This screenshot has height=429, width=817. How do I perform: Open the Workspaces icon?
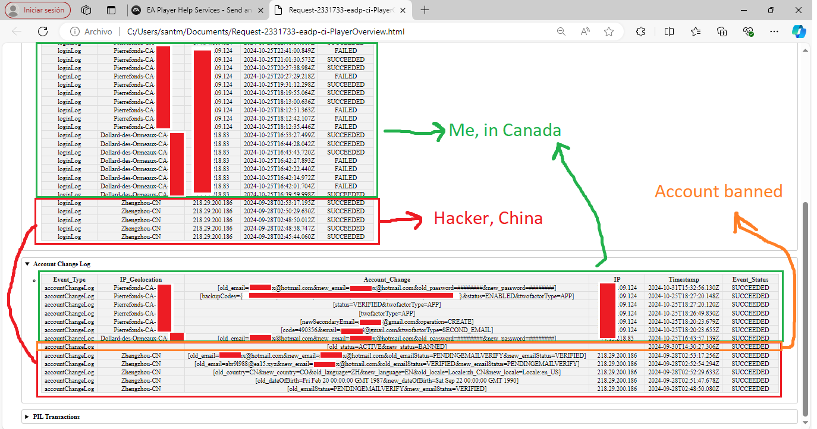click(86, 10)
